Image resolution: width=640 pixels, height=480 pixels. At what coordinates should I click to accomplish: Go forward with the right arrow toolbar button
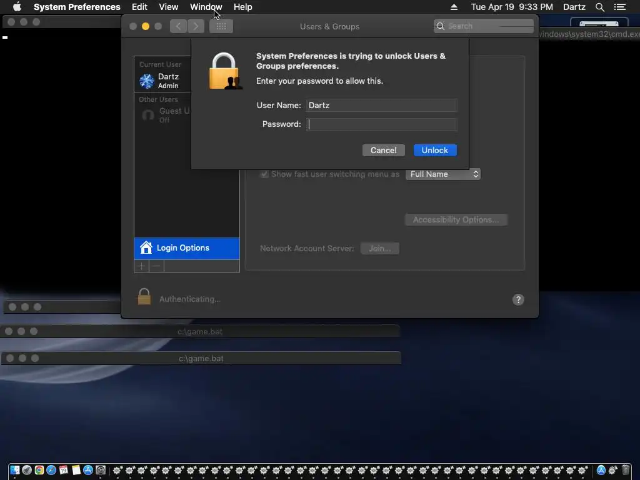[196, 26]
